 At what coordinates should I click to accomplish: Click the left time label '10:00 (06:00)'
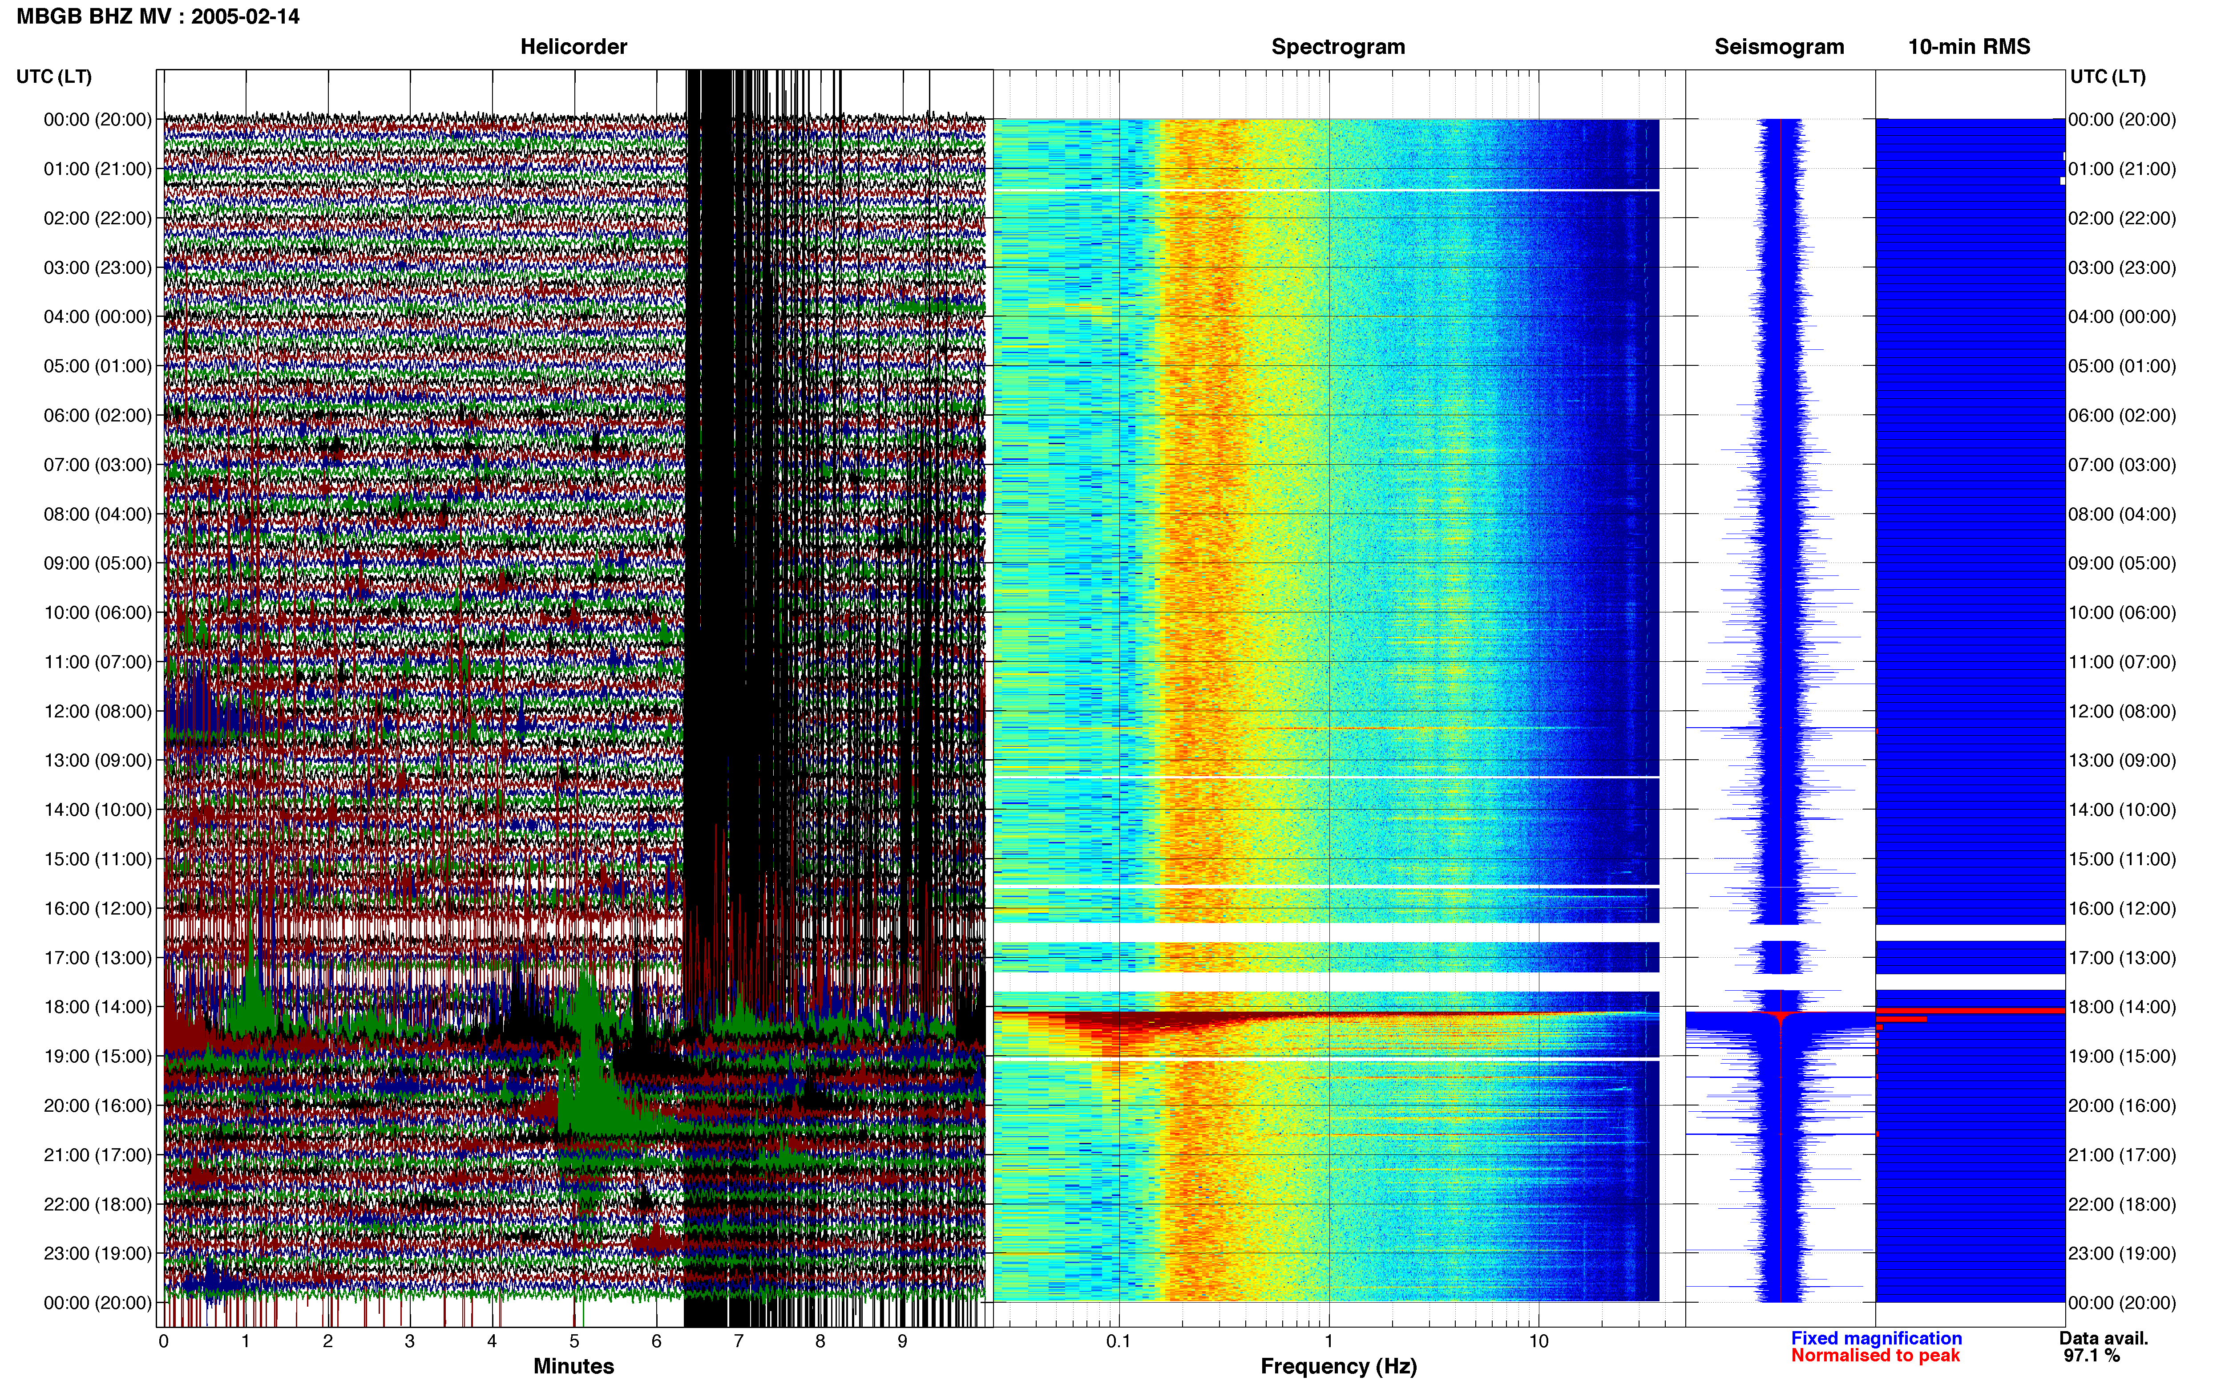[98, 612]
